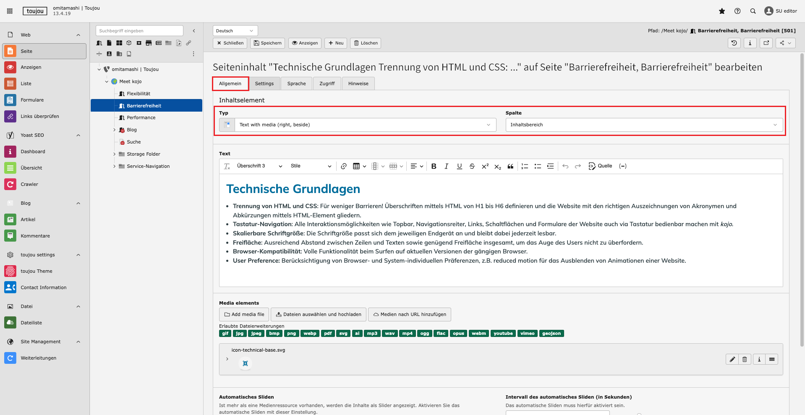
Task: Click the page tree search field
Action: tap(139, 31)
